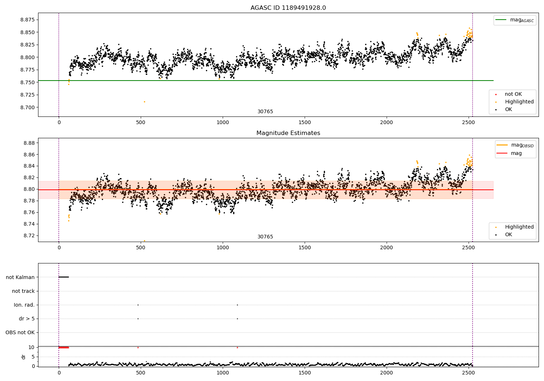
Task: Click the 'dr' y-axis label at bottom
Action: point(24,357)
